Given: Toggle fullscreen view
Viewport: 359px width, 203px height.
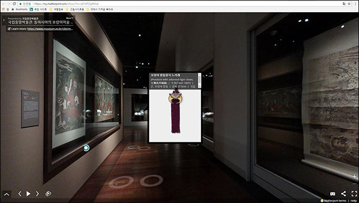Looking at the screenshot, I should point(354,194).
